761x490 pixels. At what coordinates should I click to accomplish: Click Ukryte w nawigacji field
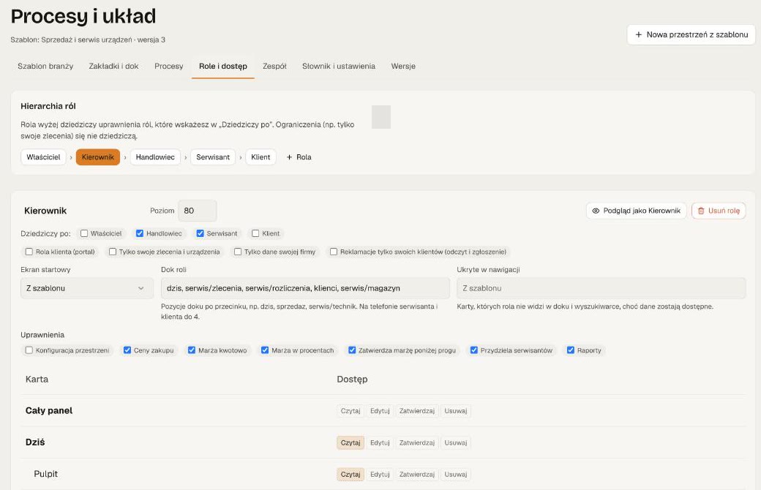(x=601, y=288)
